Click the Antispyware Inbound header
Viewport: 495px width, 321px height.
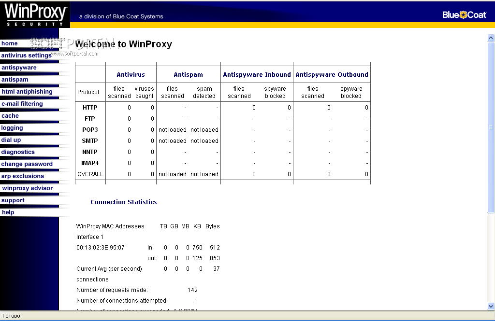pyautogui.click(x=257, y=75)
